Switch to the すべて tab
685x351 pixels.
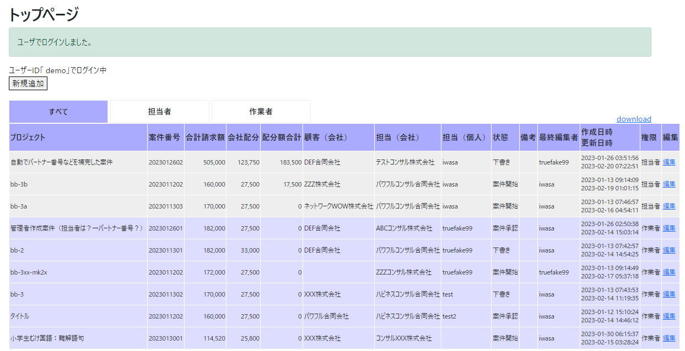pyautogui.click(x=58, y=112)
